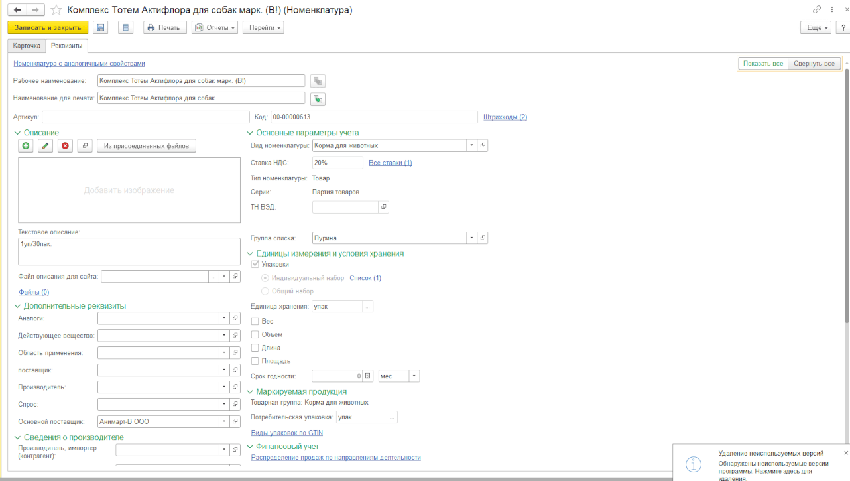Open the Вид номенклатуры dropdown

coord(471,145)
